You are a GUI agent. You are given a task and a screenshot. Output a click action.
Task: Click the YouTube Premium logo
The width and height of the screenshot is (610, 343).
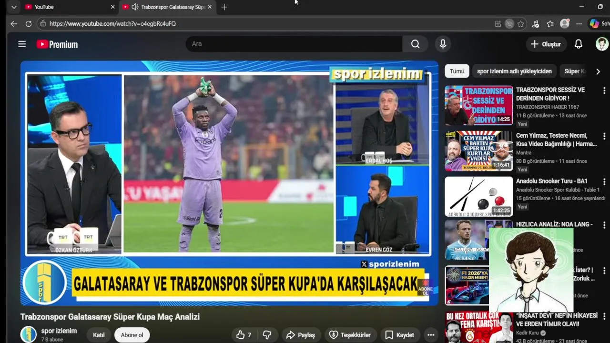(57, 44)
